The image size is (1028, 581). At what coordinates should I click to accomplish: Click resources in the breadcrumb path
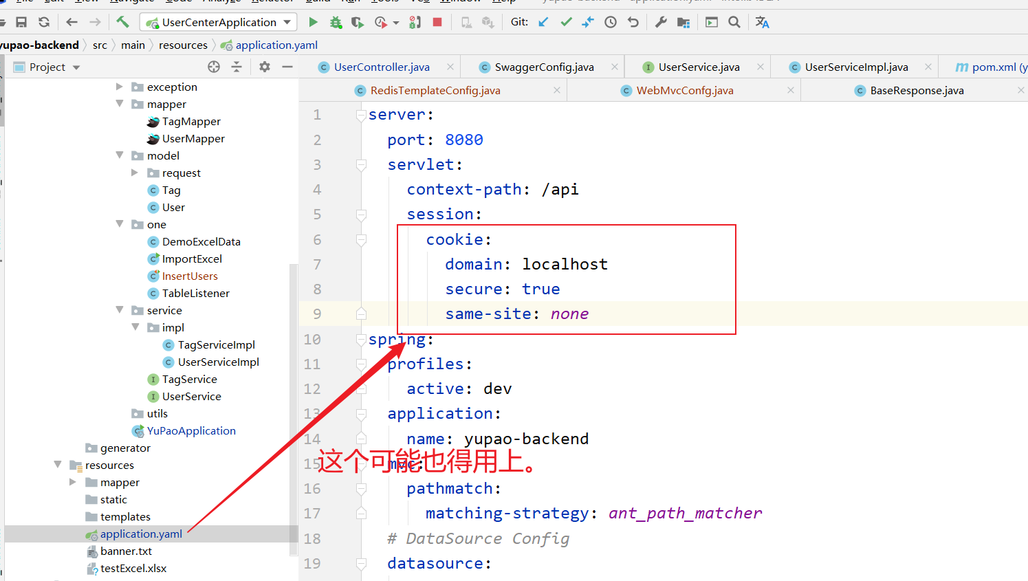click(x=183, y=45)
